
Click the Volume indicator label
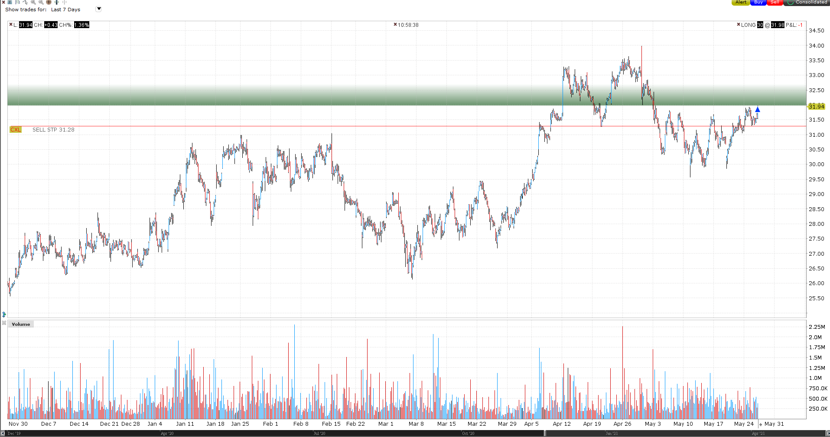[x=21, y=324]
